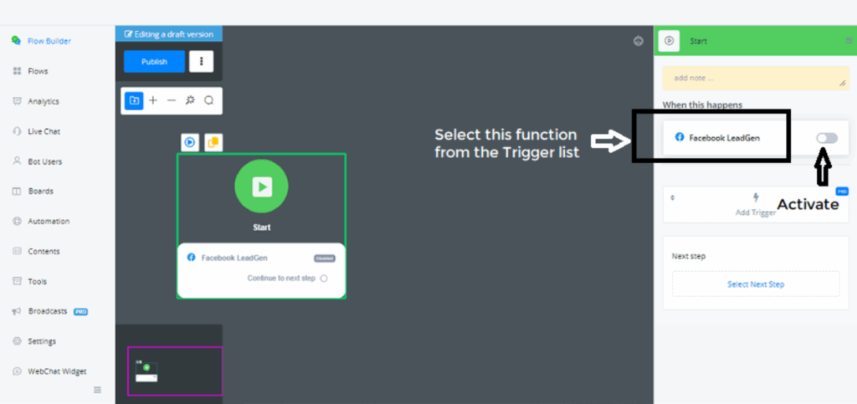Click the add folder toolbar icon
The height and width of the screenshot is (404, 857).
[x=134, y=100]
